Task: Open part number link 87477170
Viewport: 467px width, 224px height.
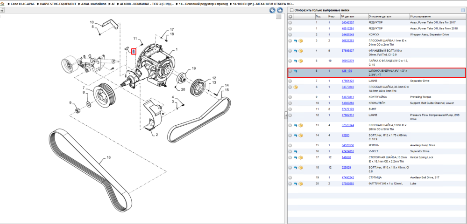Action: [x=347, y=109]
